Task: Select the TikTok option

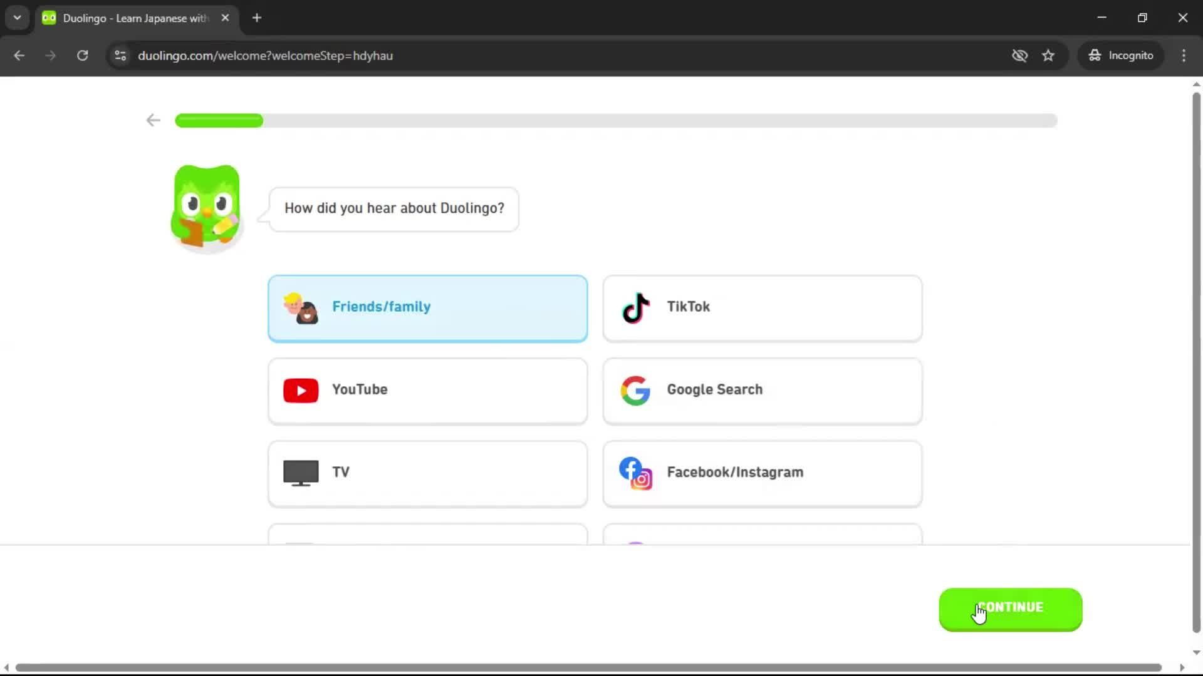Action: (761, 307)
